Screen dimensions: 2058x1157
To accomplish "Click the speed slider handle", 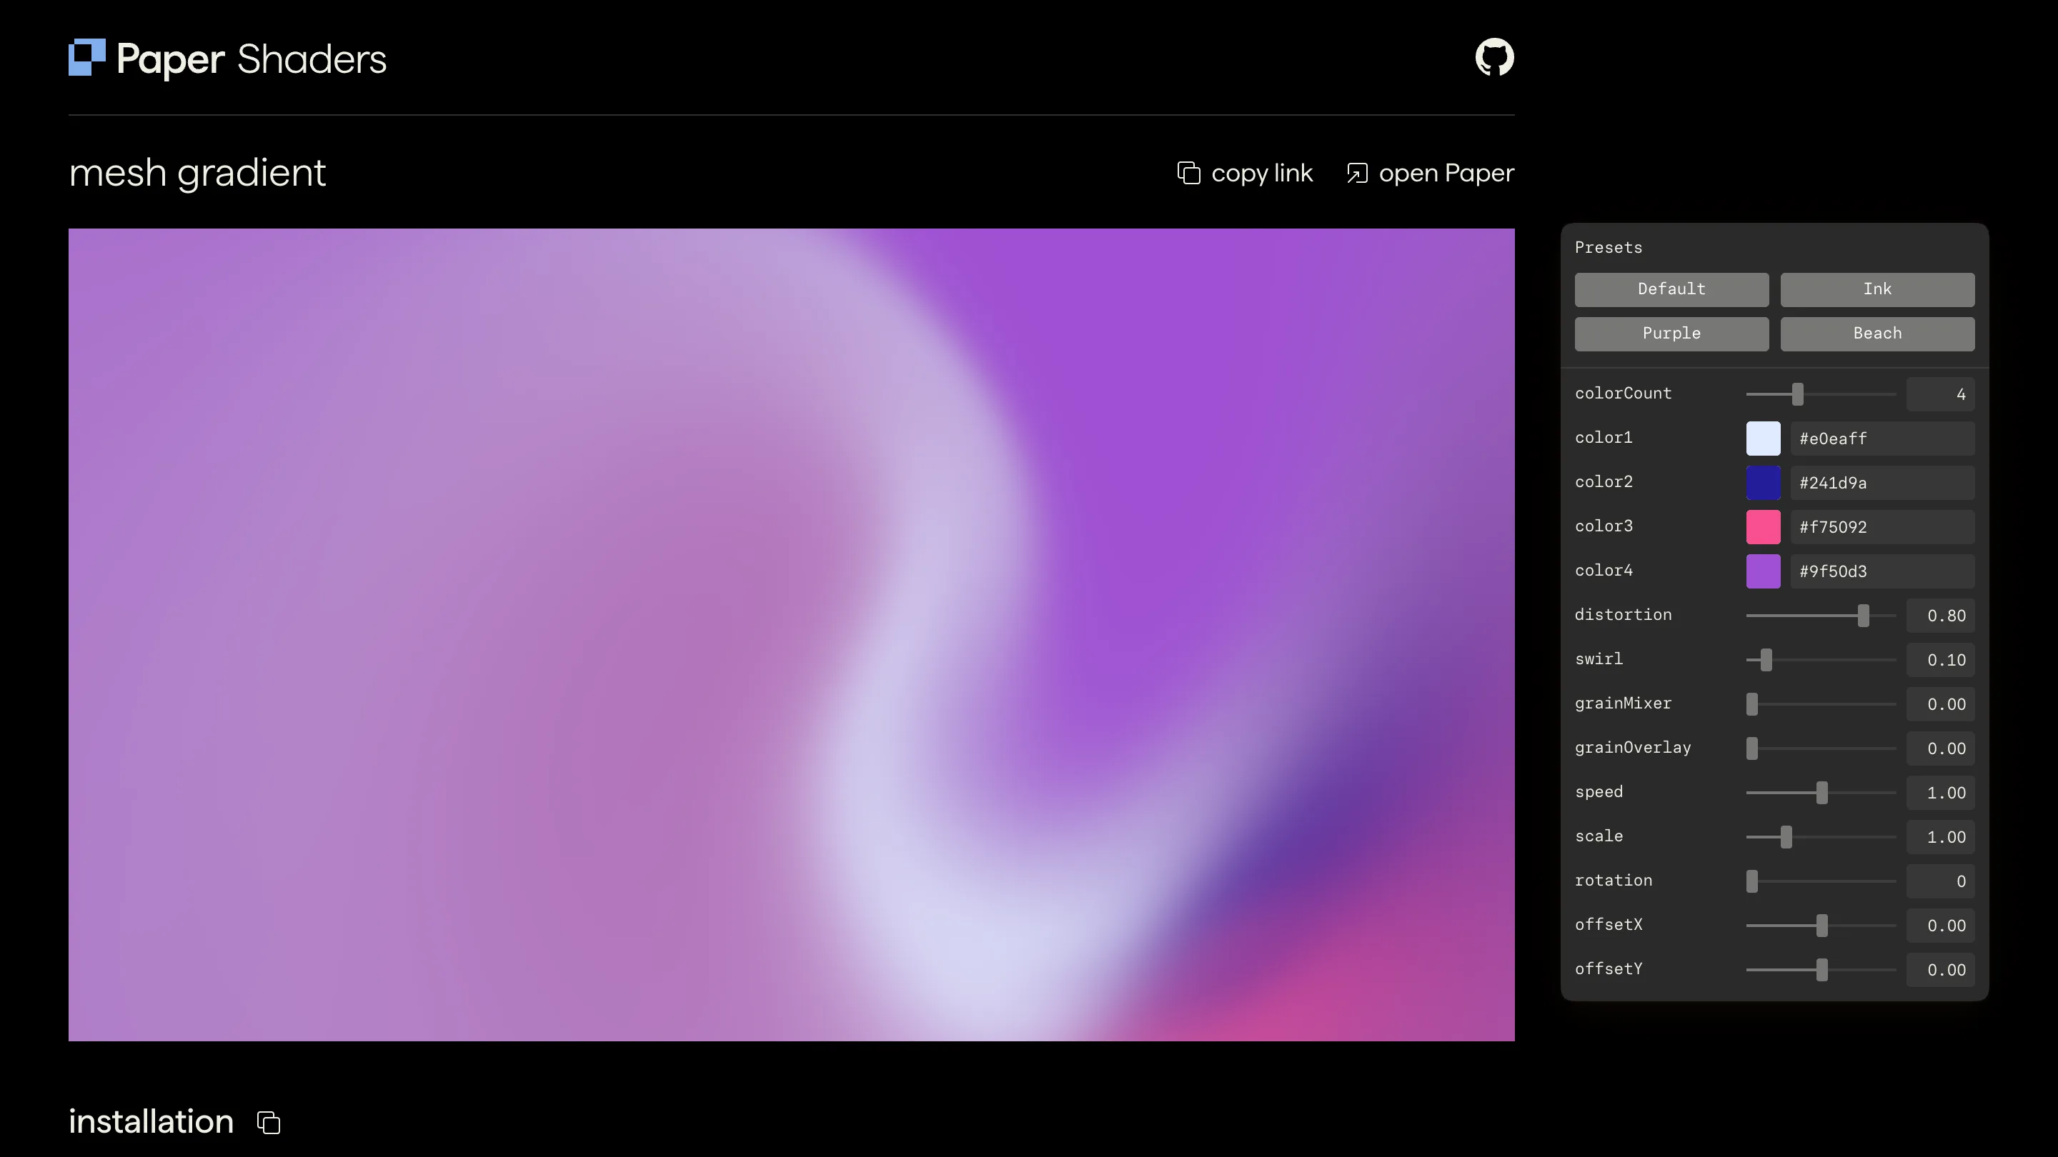I will coord(1821,793).
